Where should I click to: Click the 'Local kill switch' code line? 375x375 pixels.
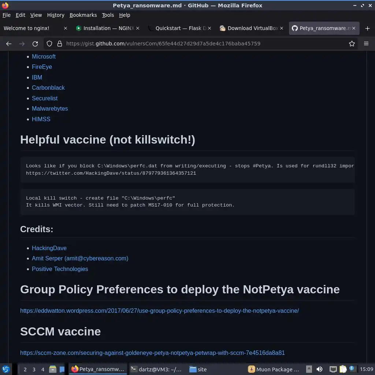coord(100,198)
